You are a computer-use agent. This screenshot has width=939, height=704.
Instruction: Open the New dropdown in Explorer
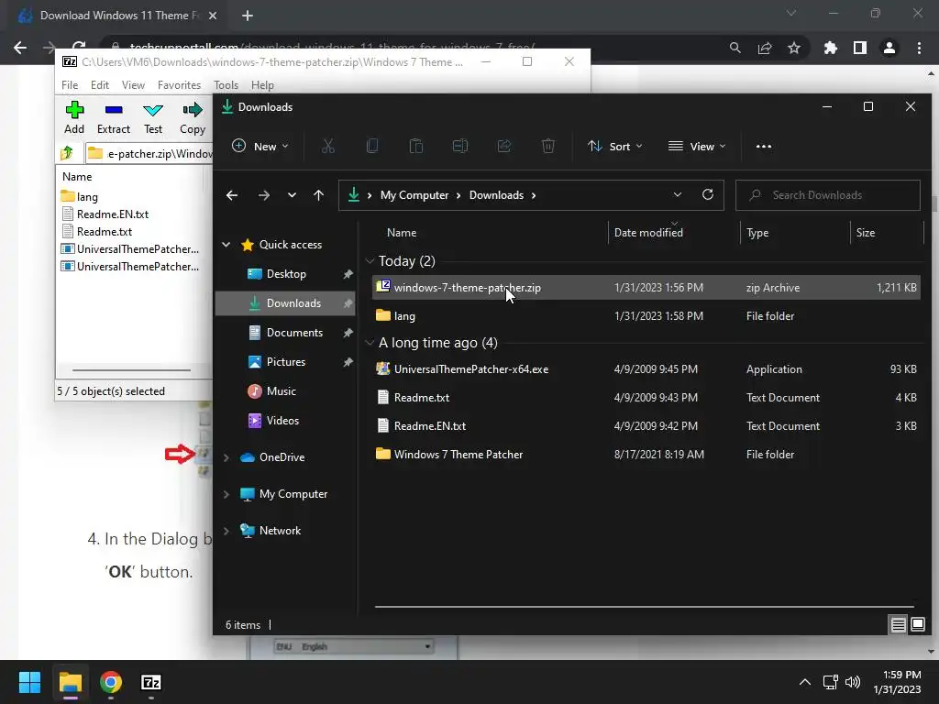(x=260, y=146)
